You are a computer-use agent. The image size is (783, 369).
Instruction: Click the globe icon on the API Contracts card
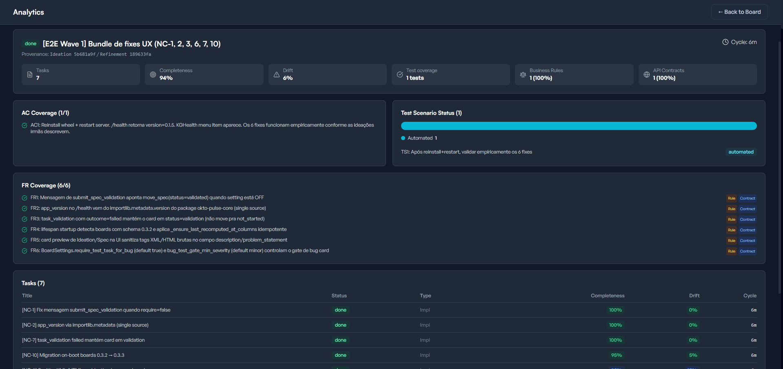pos(647,75)
